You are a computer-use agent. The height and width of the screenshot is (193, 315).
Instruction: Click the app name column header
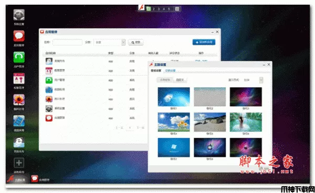tap(50, 53)
